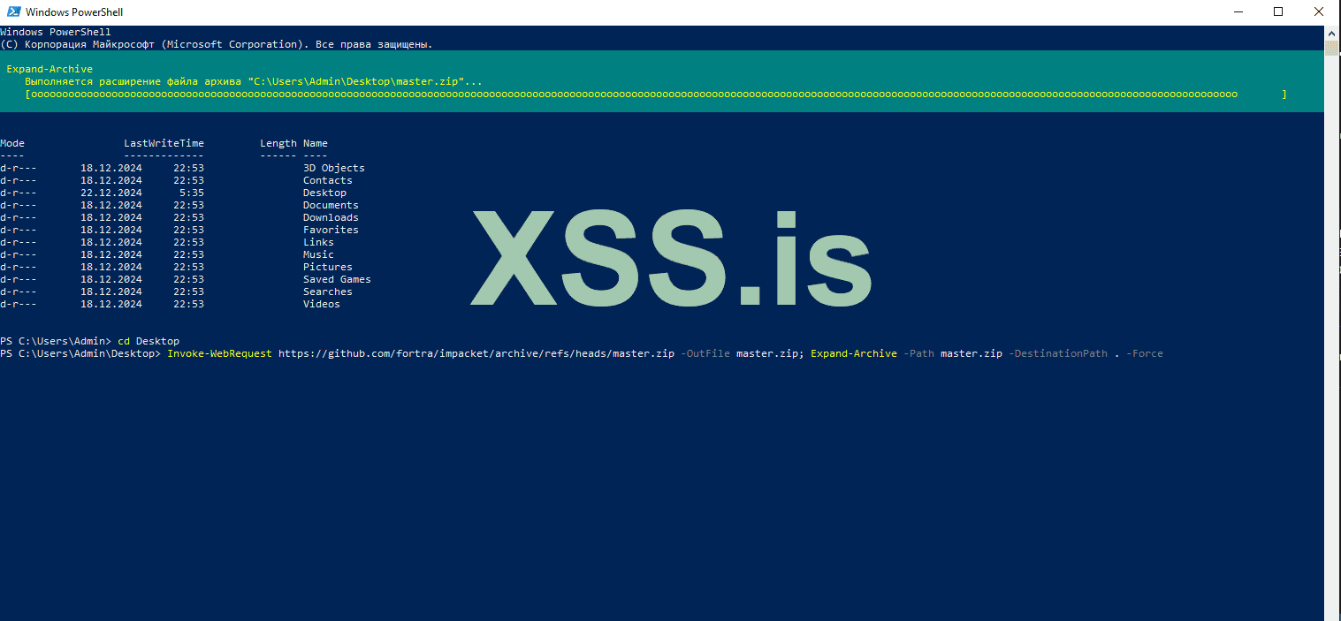
Task: Click the Name column header
Action: click(x=316, y=143)
